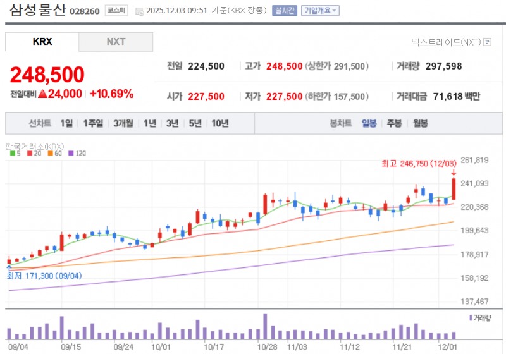506x354 pixels.
Task: Select 1일 line chart period
Action: (66, 123)
